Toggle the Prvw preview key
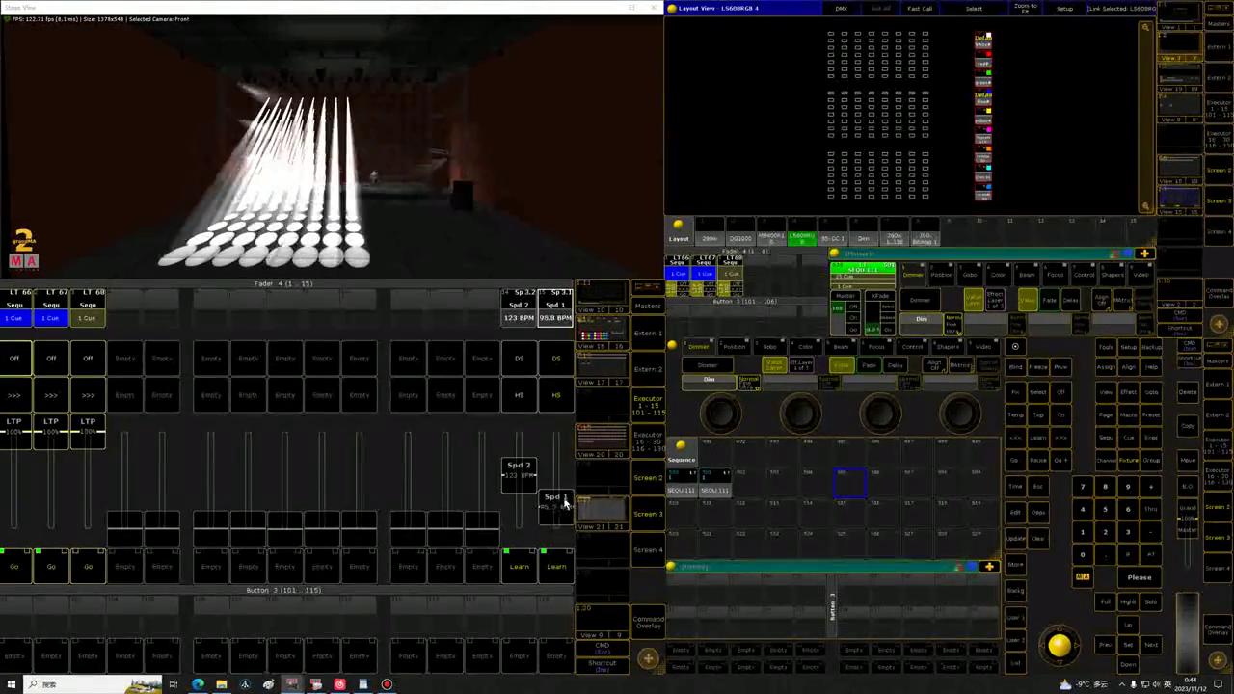Viewport: 1234px width, 694px height. pos(1060,367)
